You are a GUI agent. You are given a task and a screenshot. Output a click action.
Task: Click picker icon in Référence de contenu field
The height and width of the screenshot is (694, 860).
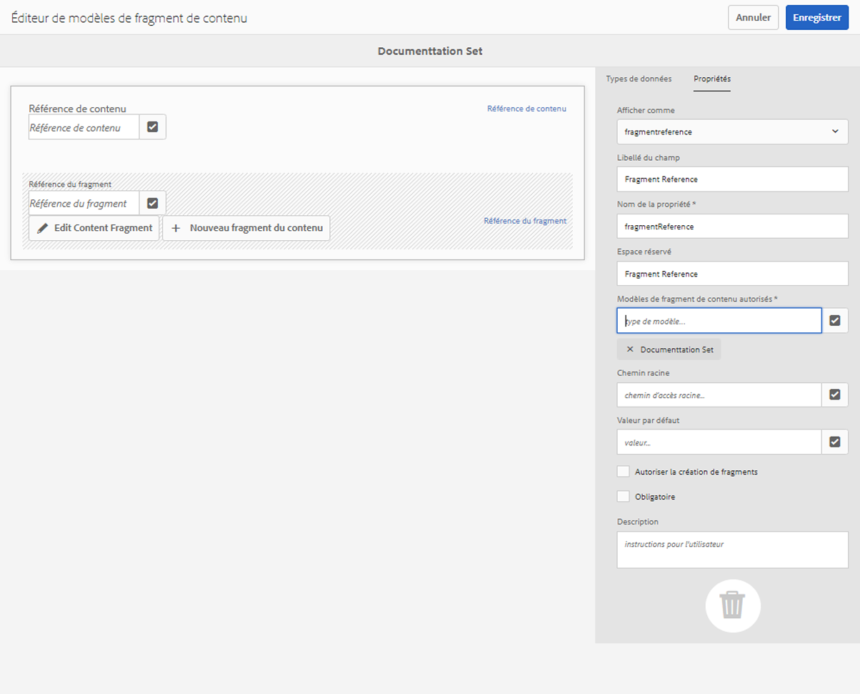point(152,127)
